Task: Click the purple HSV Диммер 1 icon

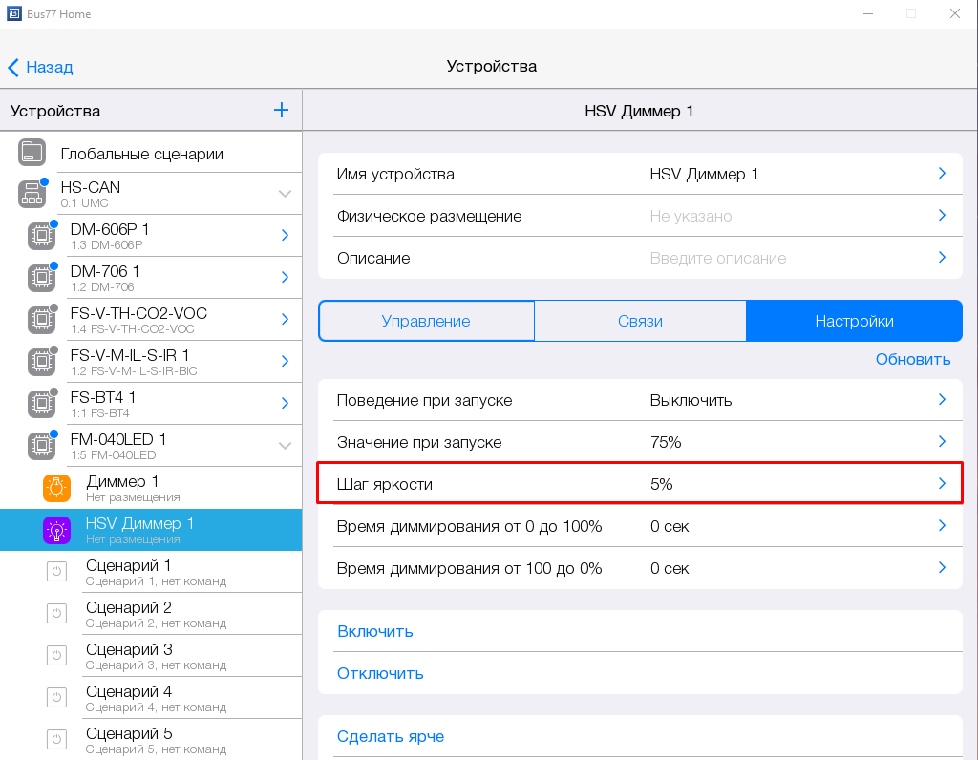Action: click(56, 530)
